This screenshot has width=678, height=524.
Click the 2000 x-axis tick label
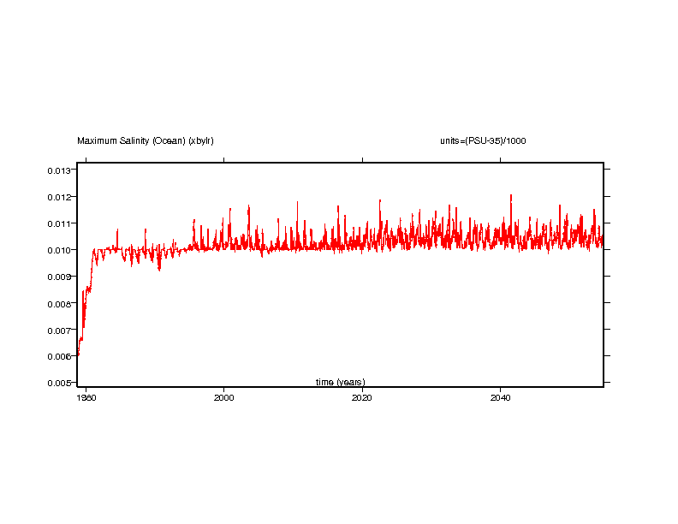(x=223, y=397)
